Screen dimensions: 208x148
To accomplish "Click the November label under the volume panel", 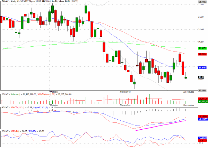I will click(125, 105).
